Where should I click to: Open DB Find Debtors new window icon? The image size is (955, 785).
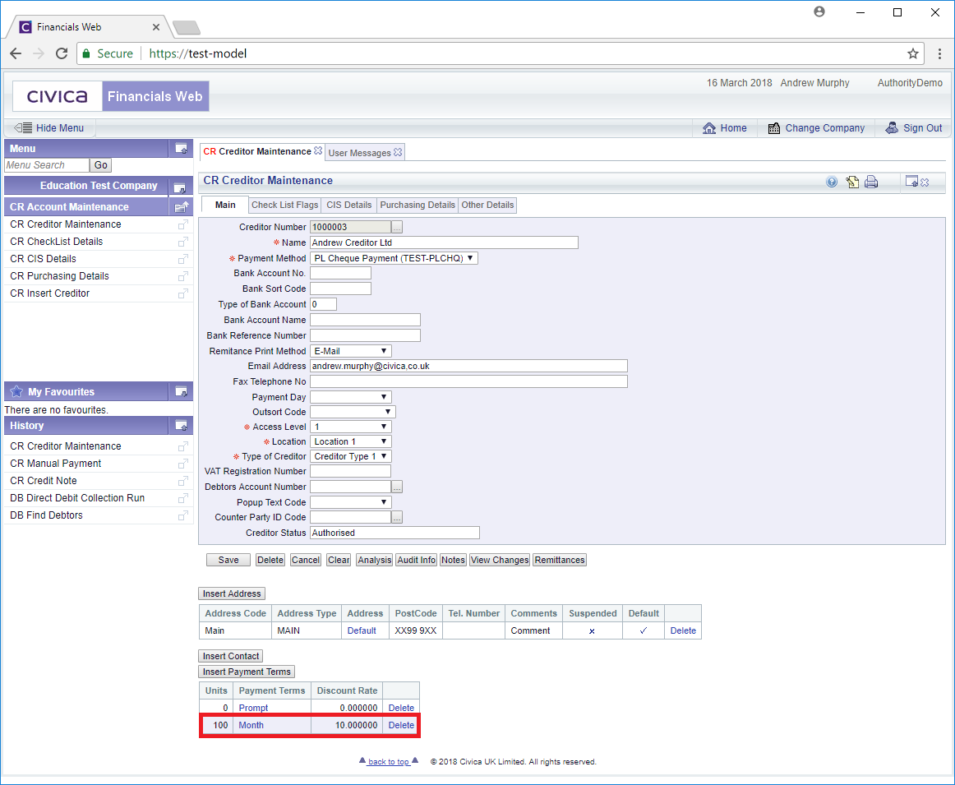(x=182, y=516)
